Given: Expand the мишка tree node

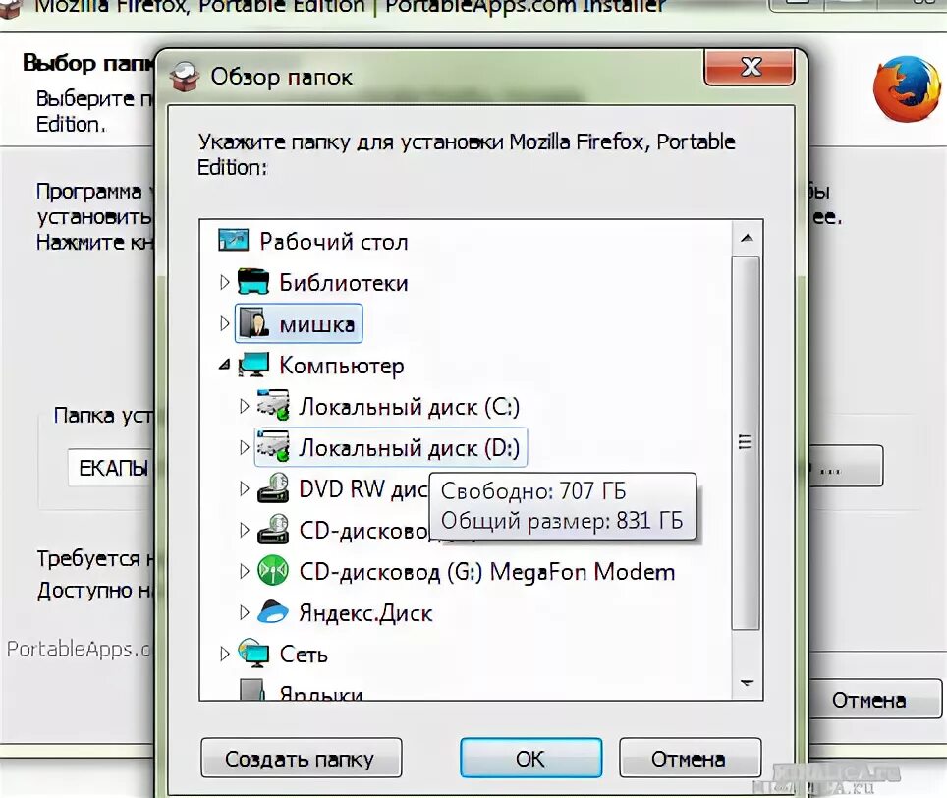Looking at the screenshot, I should point(224,323).
